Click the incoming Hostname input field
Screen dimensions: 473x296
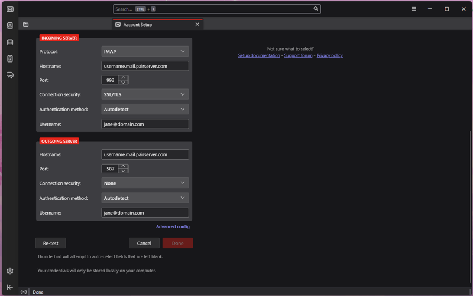(x=145, y=66)
